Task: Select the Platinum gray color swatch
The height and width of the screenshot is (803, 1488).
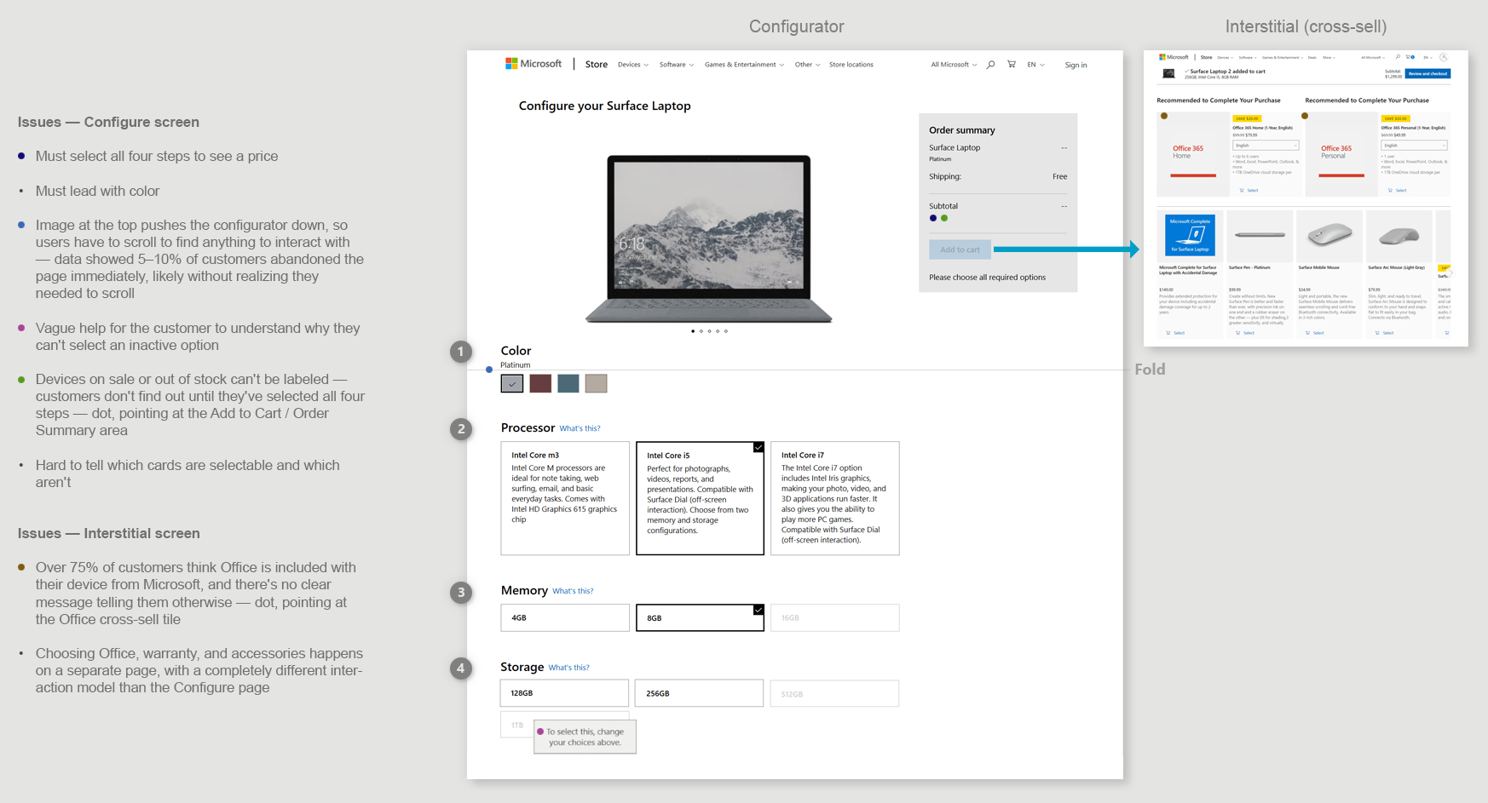Action: click(512, 384)
